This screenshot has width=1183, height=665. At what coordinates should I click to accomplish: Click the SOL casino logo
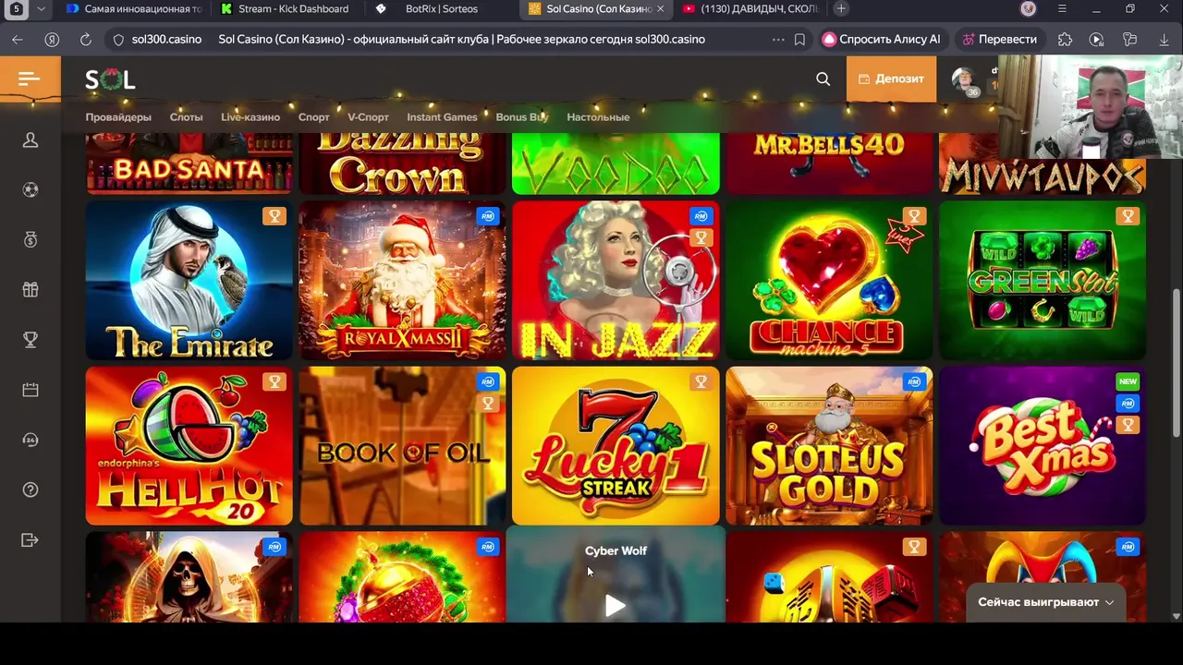[110, 79]
